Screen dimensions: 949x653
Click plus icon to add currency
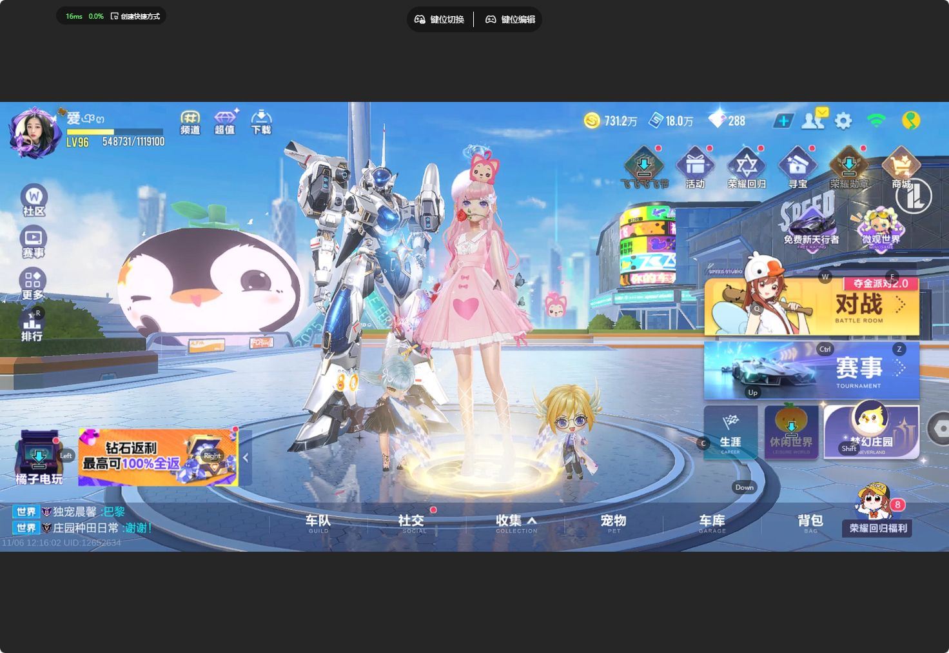783,121
